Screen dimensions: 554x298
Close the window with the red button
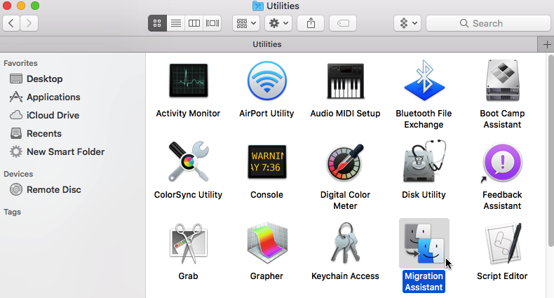click(7, 6)
